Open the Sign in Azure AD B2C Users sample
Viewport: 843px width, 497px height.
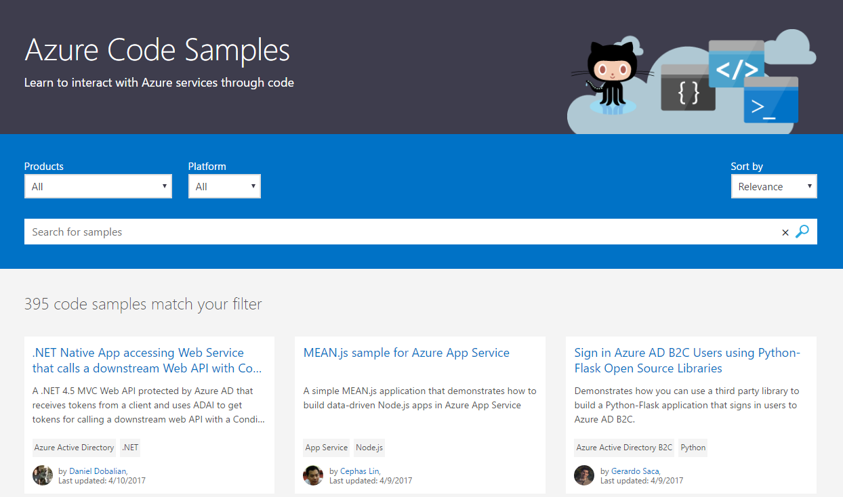pyautogui.click(x=687, y=360)
